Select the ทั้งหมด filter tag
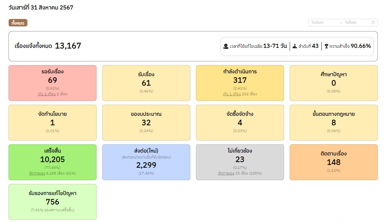The height and width of the screenshot is (222, 385). (18, 23)
